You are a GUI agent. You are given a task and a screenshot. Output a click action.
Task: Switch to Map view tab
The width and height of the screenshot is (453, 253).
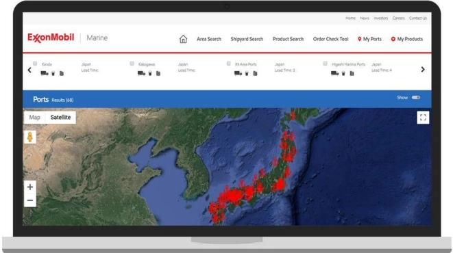point(35,118)
